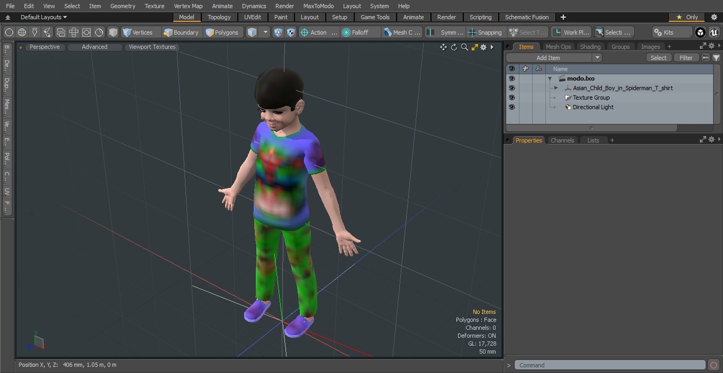
Task: Click the list options icon beside Filter
Action: [x=706, y=58]
